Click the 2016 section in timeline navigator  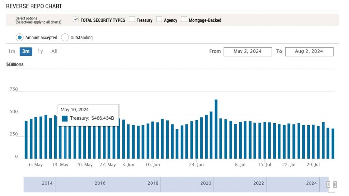[x=100, y=183]
